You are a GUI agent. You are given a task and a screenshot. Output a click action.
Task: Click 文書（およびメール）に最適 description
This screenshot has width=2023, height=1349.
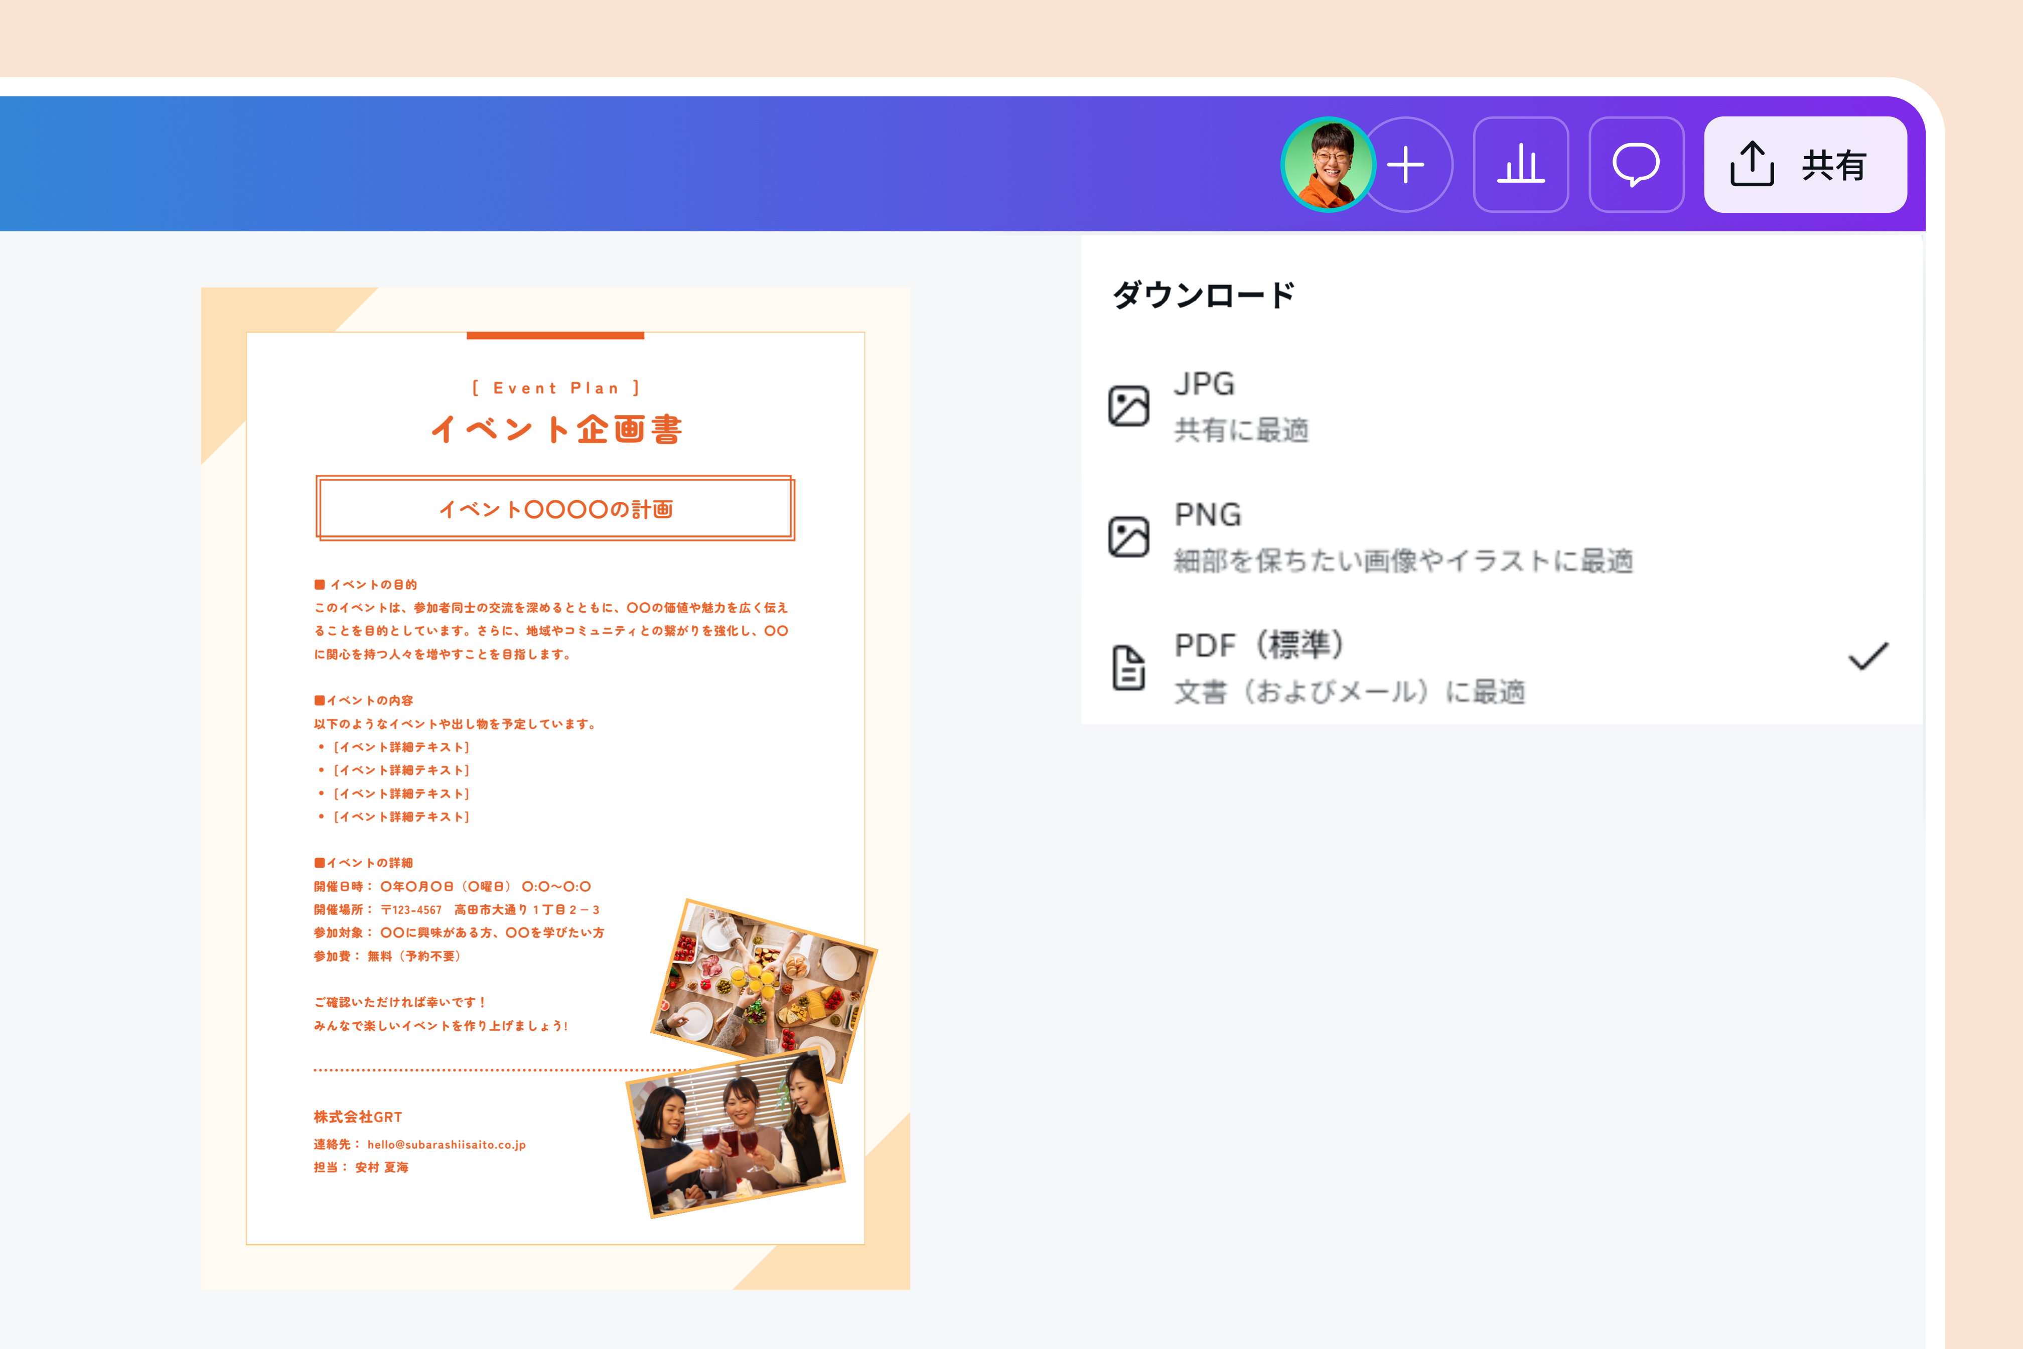click(1350, 691)
